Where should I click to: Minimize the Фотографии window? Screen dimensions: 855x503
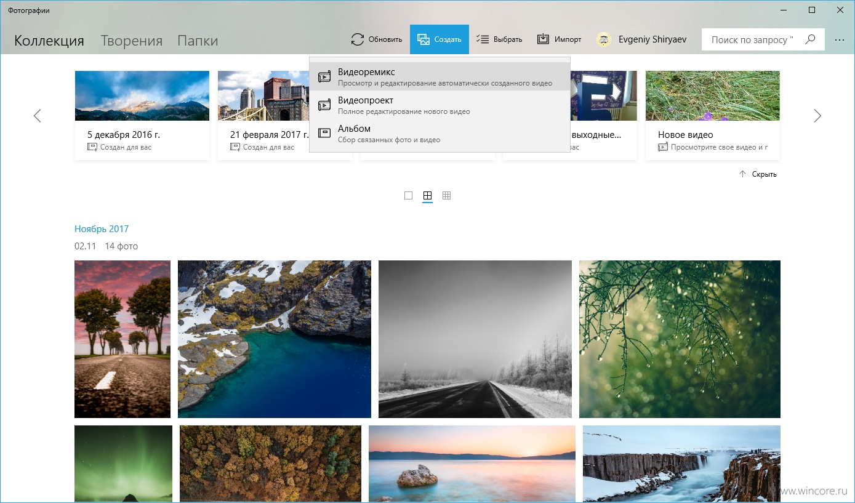784,10
